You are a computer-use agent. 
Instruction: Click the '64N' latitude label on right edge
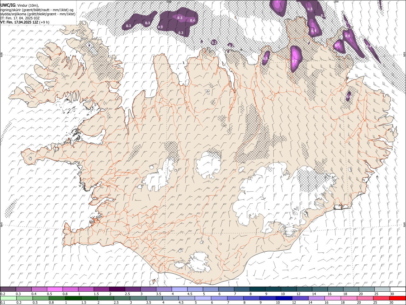(404, 224)
